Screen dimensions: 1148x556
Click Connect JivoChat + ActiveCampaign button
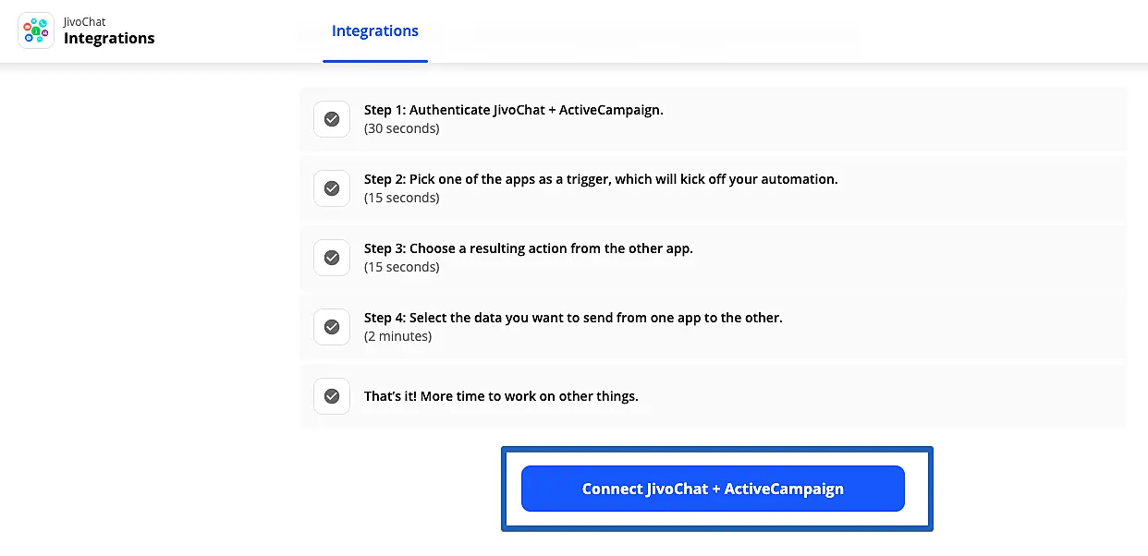(712, 489)
